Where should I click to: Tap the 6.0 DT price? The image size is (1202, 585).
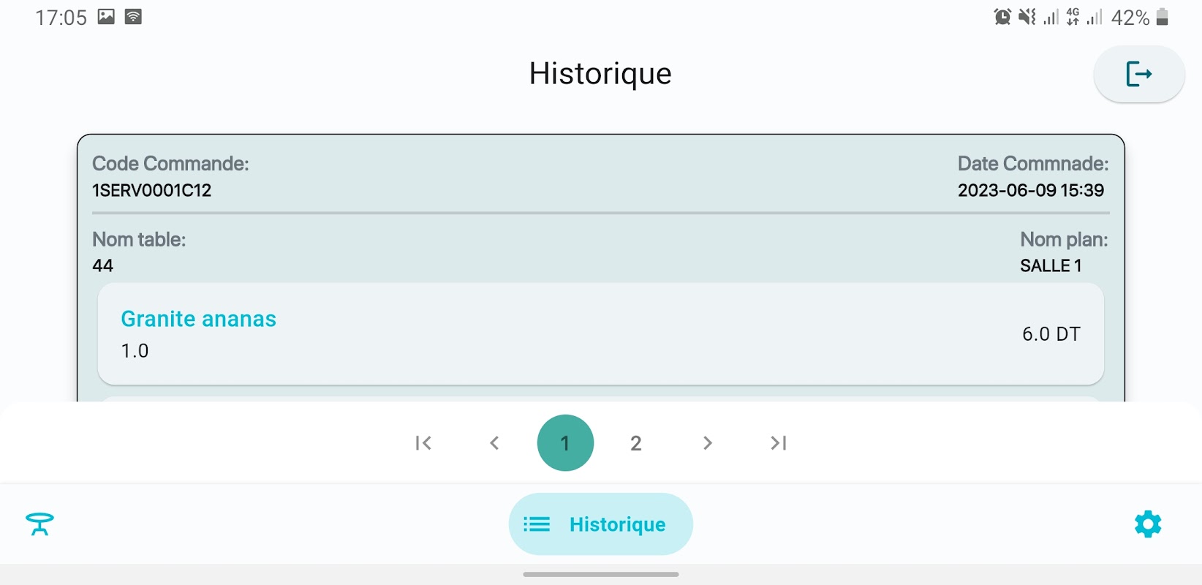[x=1051, y=334]
